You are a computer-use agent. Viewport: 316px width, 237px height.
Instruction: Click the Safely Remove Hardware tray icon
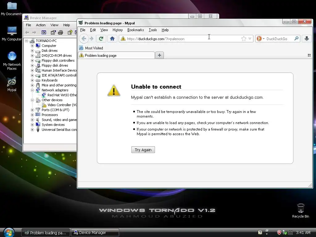[285, 232]
